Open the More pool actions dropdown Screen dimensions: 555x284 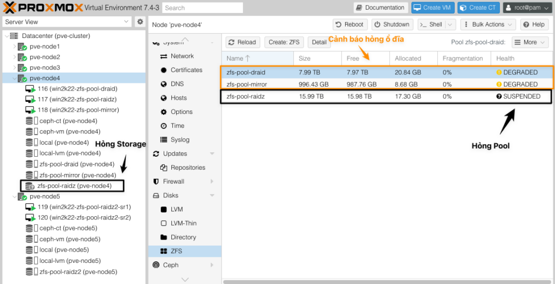click(530, 42)
